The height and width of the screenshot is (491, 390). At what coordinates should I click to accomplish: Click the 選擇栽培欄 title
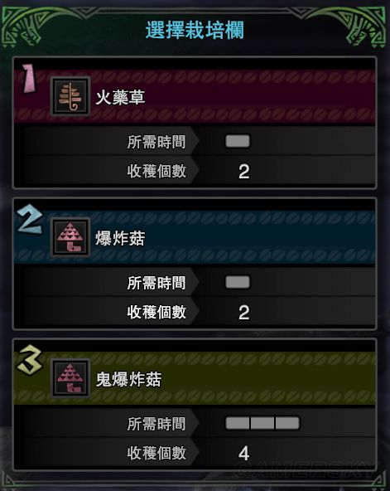pos(195,30)
